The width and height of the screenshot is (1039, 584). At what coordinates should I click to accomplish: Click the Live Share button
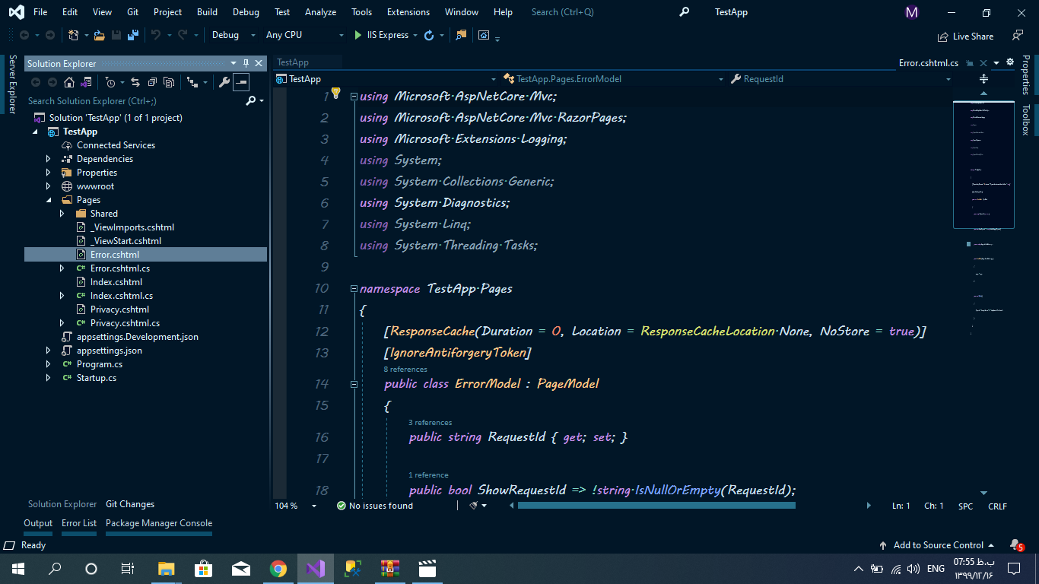click(965, 36)
